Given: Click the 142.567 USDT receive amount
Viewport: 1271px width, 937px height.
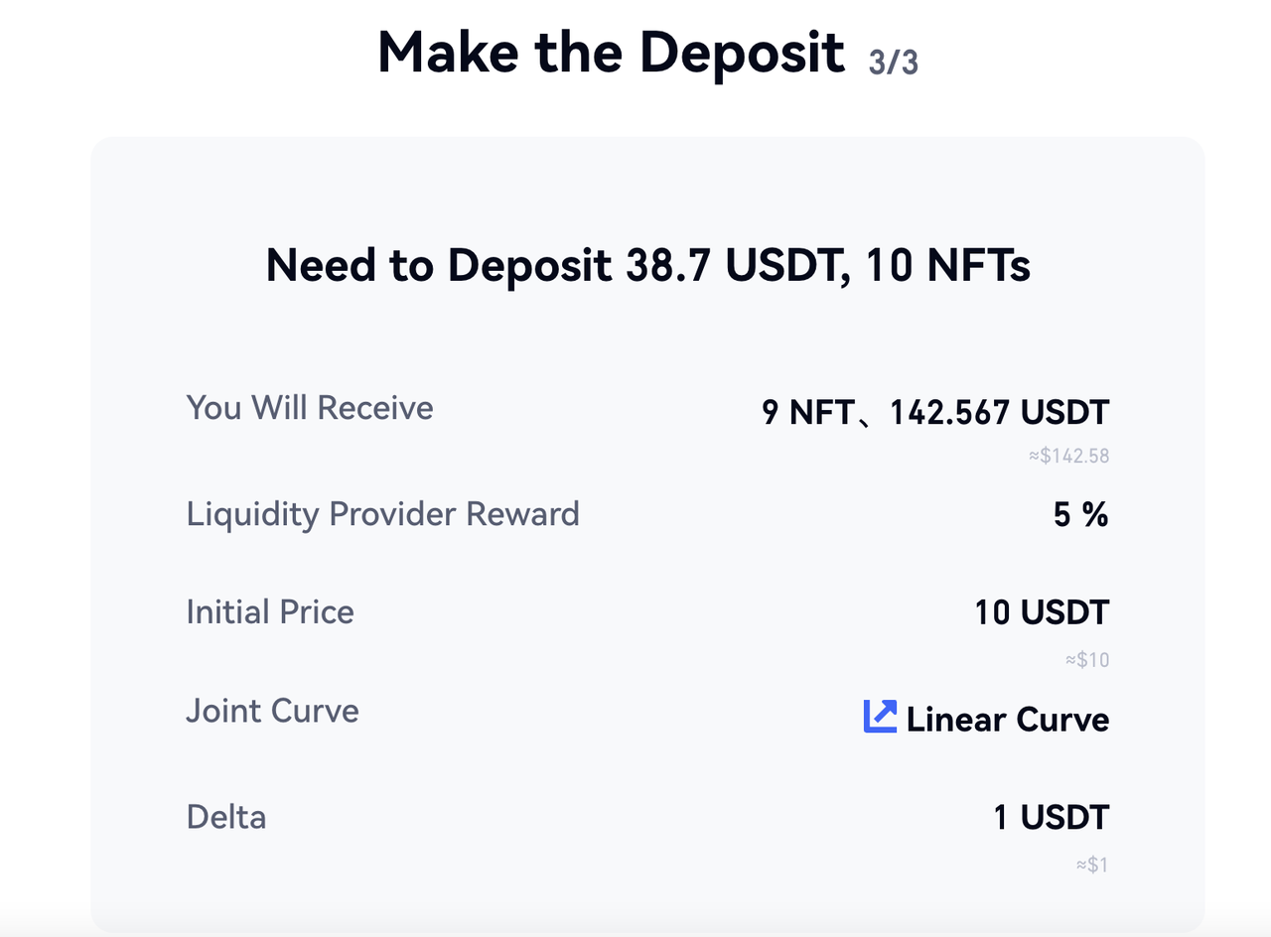Looking at the screenshot, I should [x=999, y=411].
